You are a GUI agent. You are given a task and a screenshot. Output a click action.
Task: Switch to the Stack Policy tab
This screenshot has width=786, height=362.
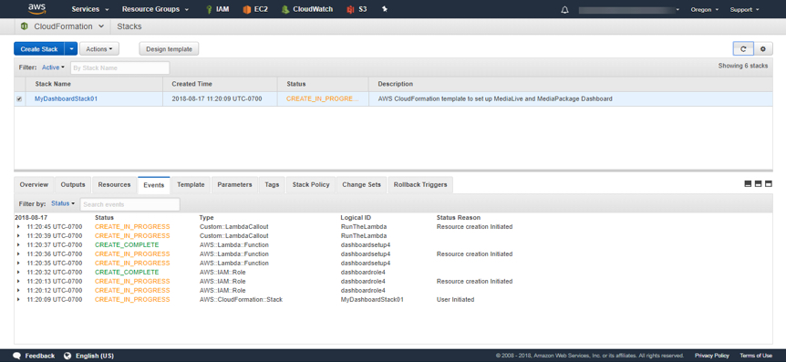coord(311,184)
